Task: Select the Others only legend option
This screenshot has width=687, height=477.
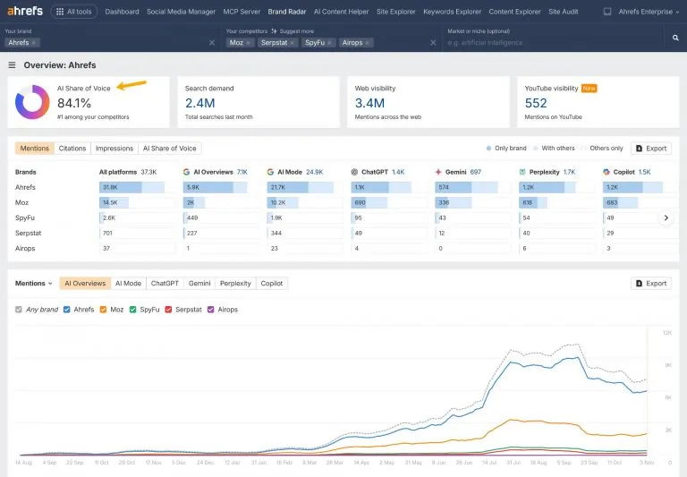Action: [x=602, y=149]
